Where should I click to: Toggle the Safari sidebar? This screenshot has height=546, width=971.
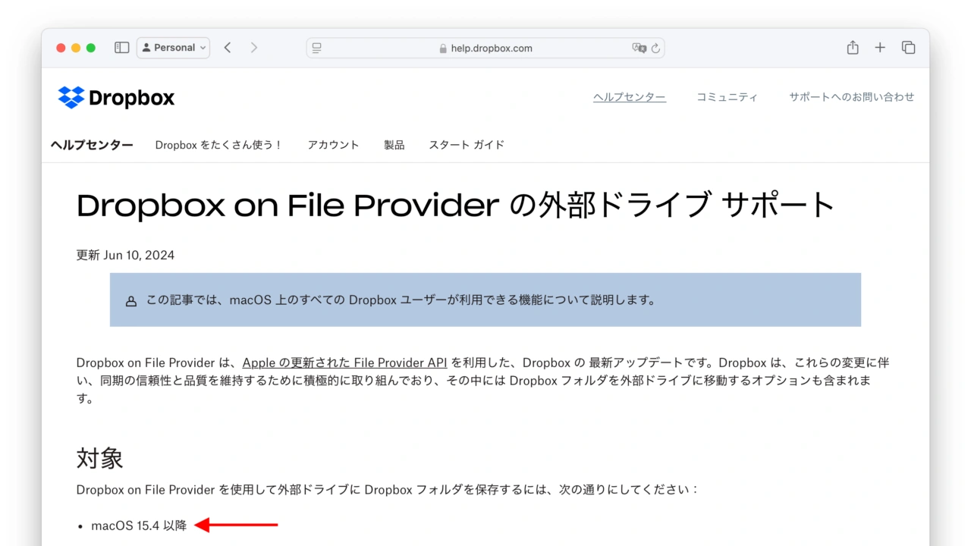point(121,48)
